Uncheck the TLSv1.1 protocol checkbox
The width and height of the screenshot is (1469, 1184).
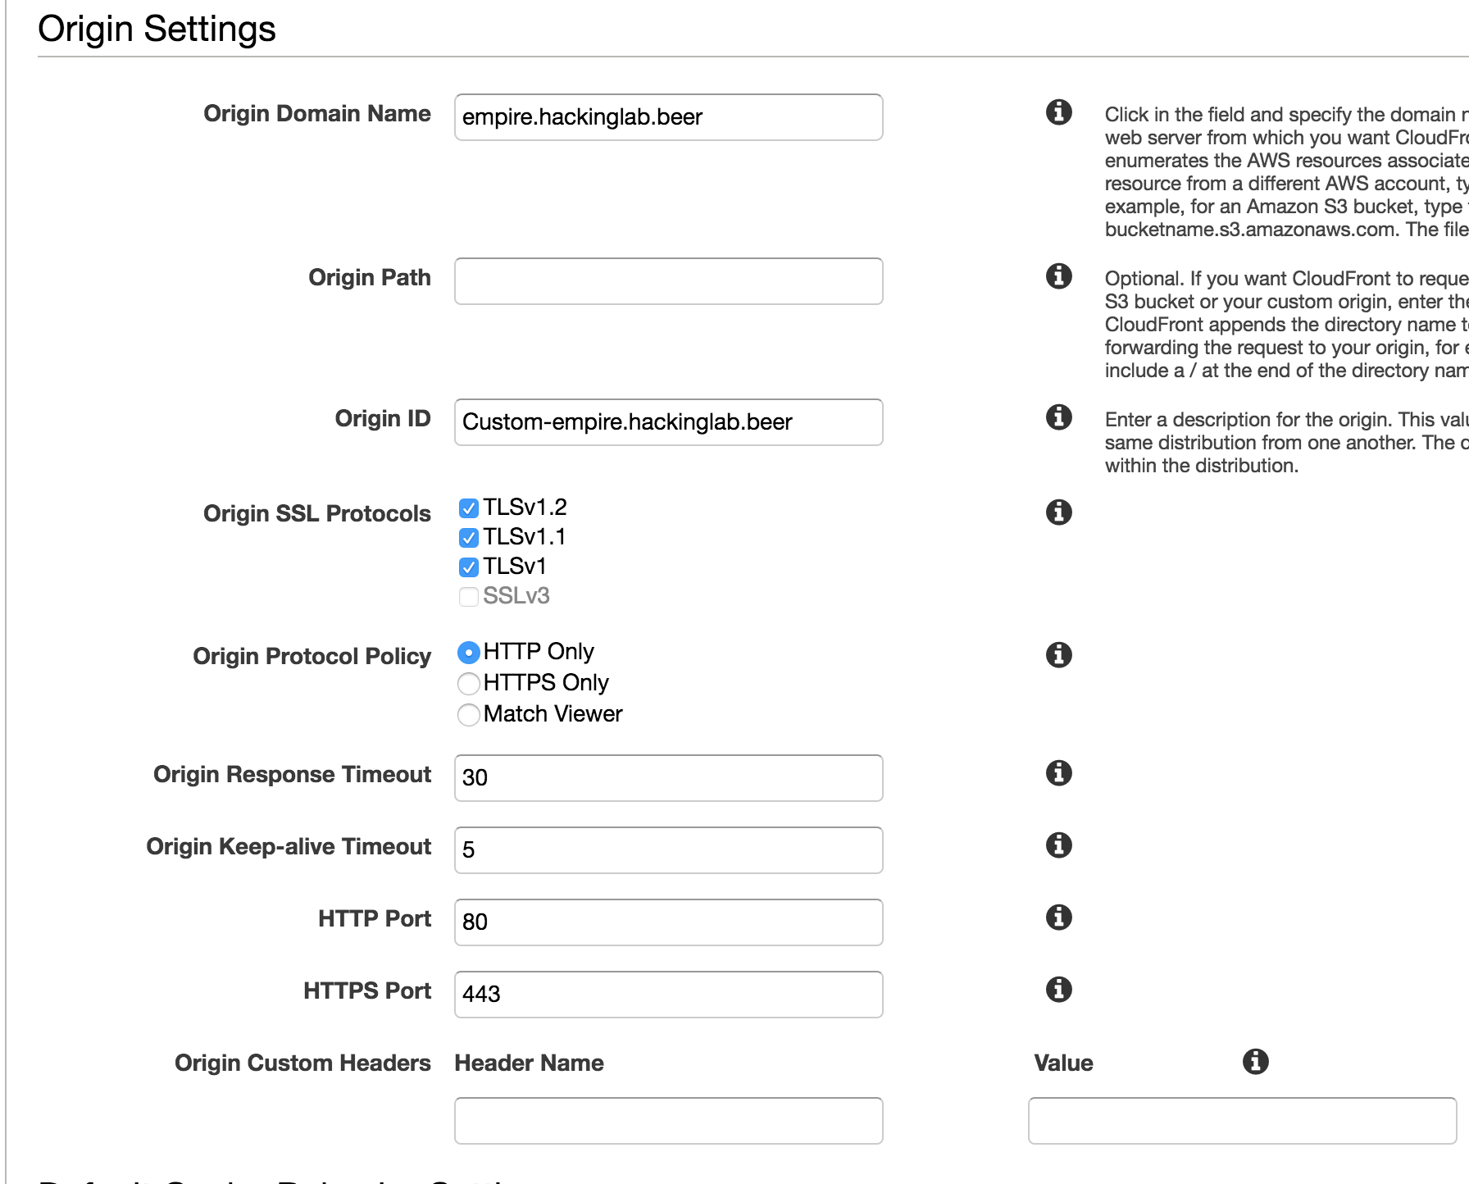pyautogui.click(x=468, y=538)
